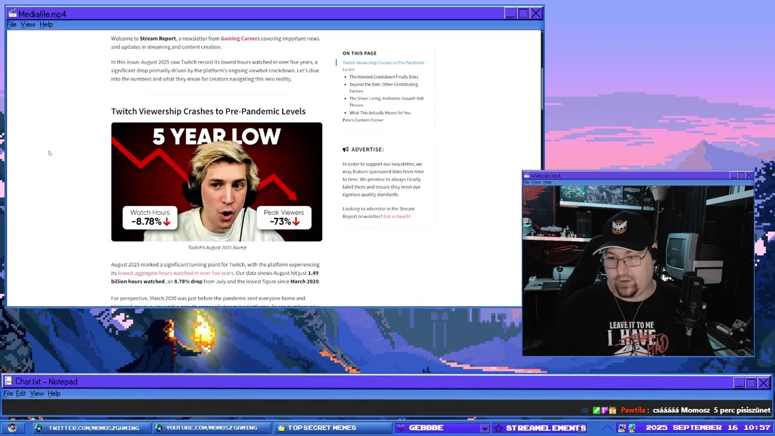Follow the Gaming Careers link
This screenshot has width=775, height=436.
pyautogui.click(x=240, y=39)
